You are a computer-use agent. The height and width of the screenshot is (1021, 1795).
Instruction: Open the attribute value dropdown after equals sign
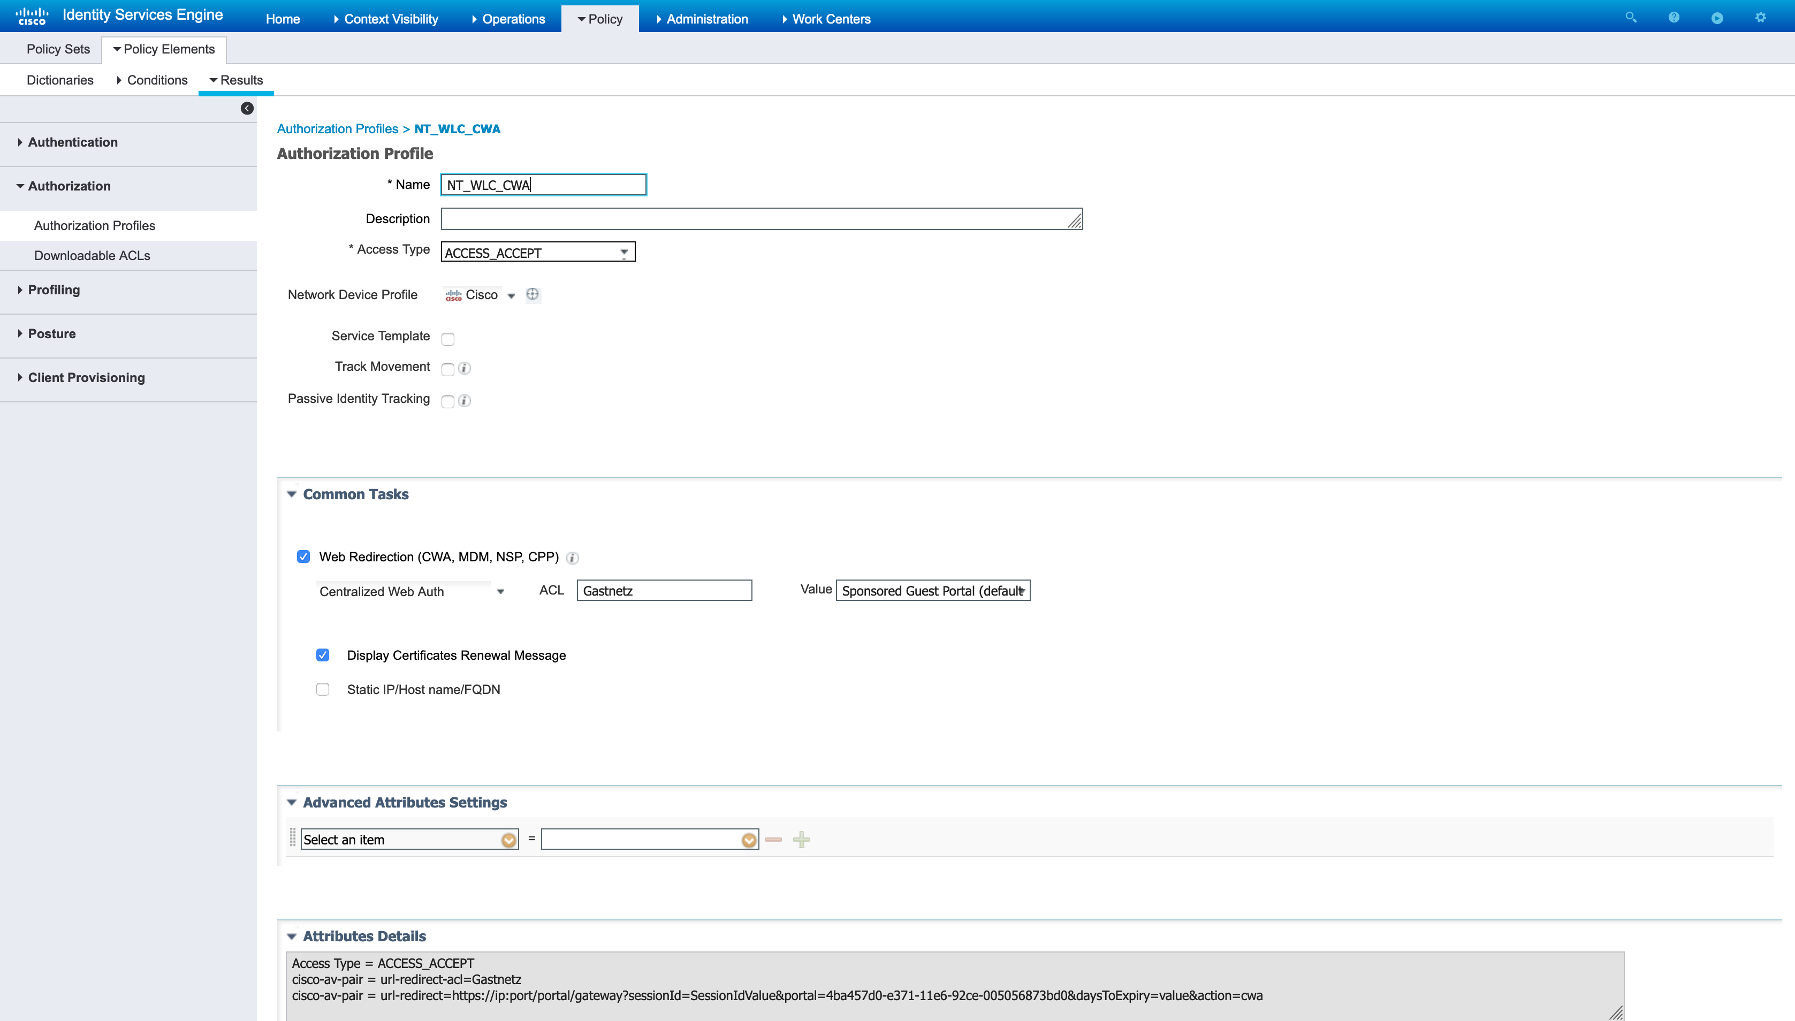coord(749,840)
